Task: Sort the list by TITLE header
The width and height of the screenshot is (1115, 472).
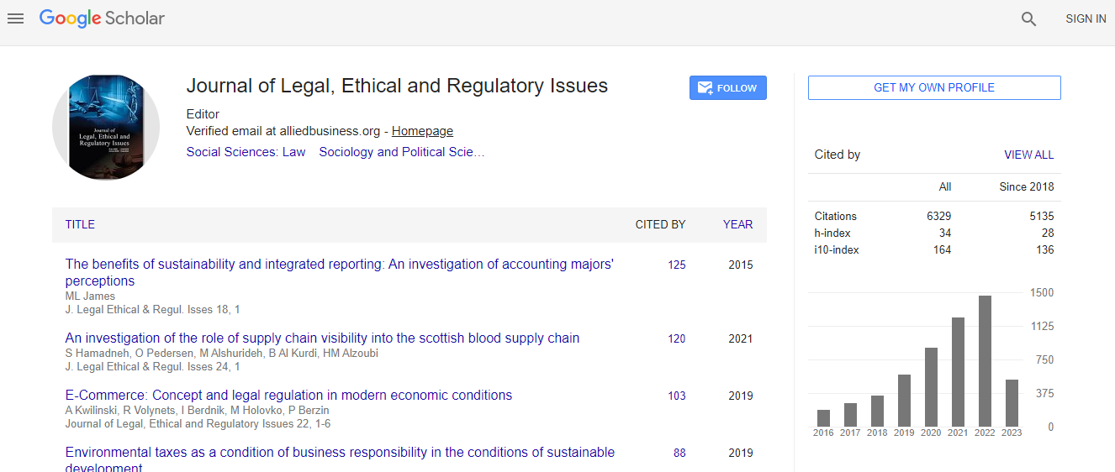Action: [80, 224]
